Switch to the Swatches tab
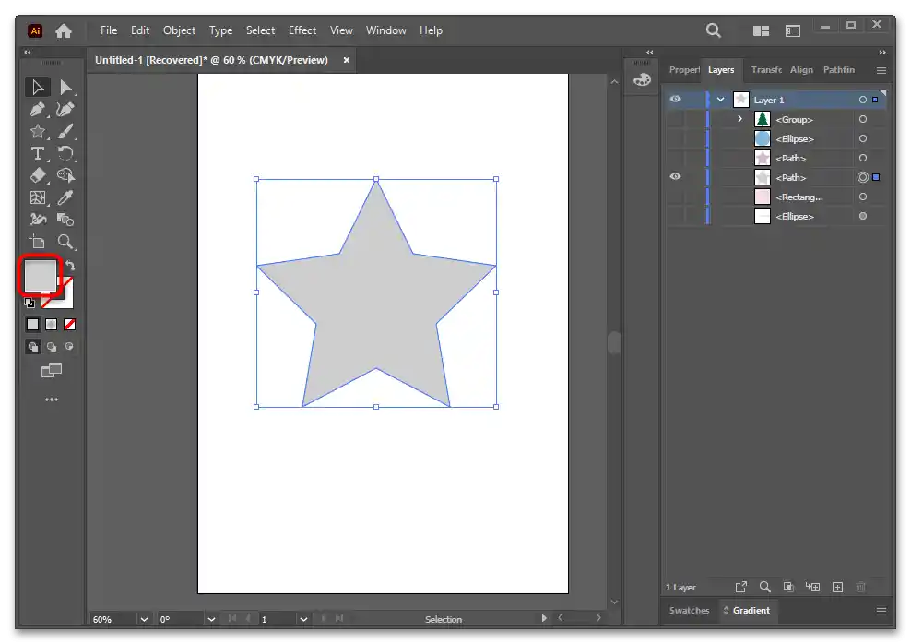 click(x=689, y=611)
